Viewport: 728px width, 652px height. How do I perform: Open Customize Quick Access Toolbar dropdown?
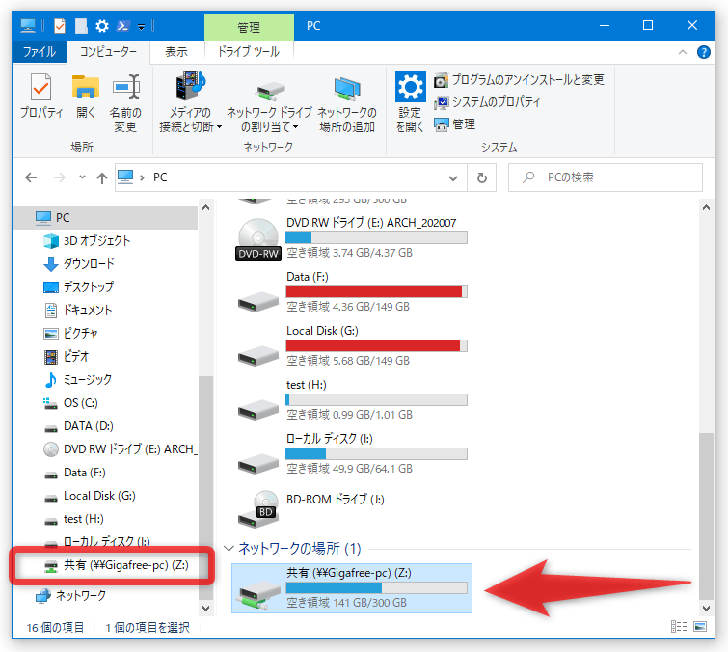[141, 27]
